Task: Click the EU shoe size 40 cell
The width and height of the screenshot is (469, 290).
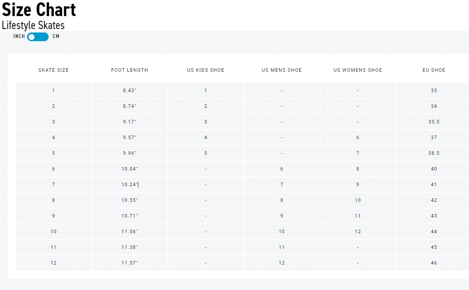Action: [x=434, y=169]
